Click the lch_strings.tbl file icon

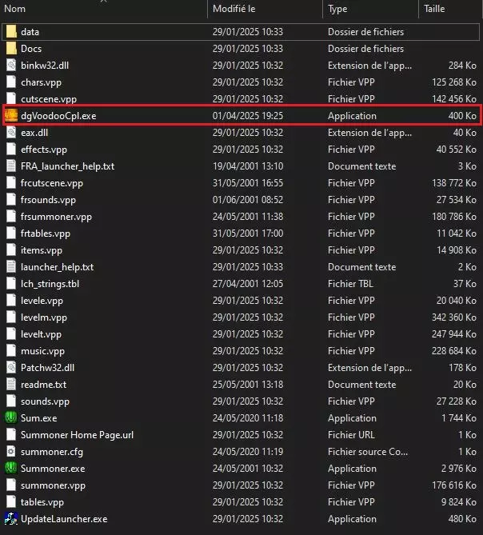click(11, 284)
